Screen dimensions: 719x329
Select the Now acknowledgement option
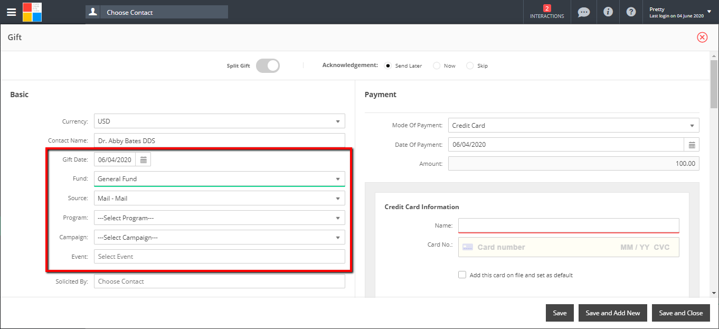pos(437,65)
